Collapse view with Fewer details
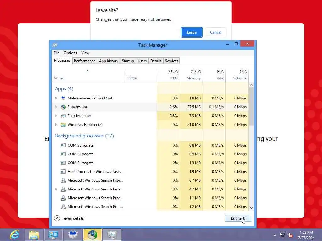322x241 pixels. (69, 218)
